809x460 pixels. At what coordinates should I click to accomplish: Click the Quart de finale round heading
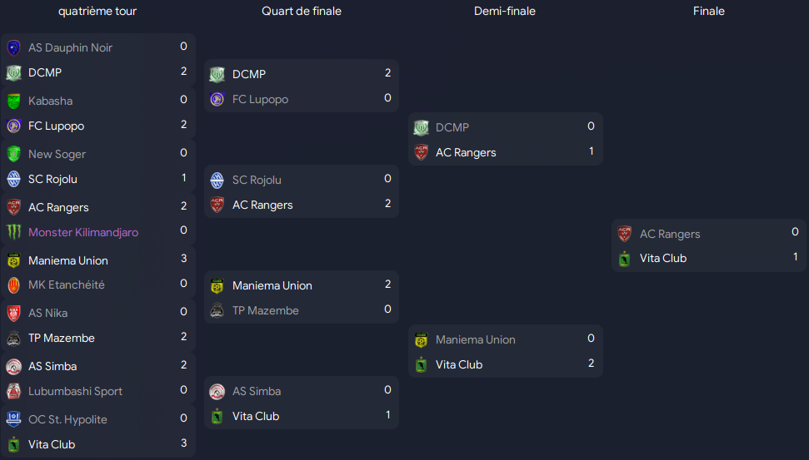(x=302, y=12)
